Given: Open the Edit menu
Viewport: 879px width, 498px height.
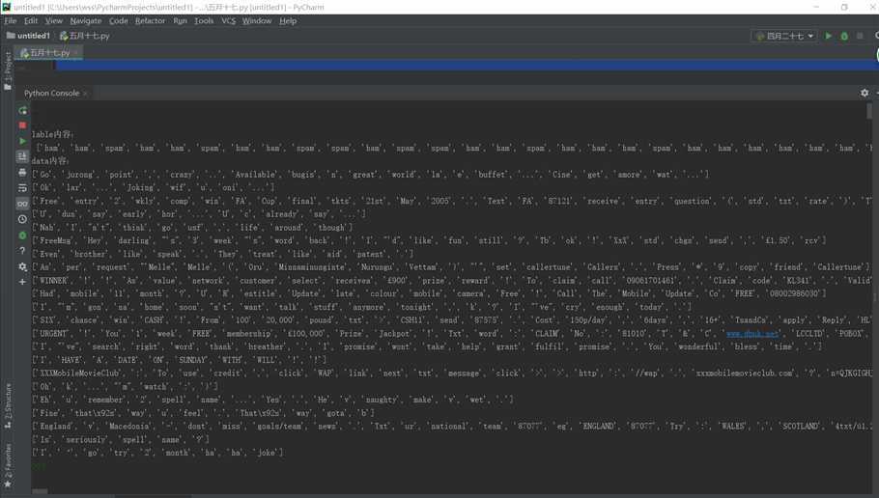Looking at the screenshot, I should tap(31, 20).
